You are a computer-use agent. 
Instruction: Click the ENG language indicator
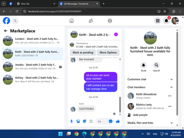coord(155,134)
